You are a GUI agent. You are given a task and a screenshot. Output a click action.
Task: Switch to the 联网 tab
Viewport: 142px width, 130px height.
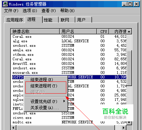(67, 20)
